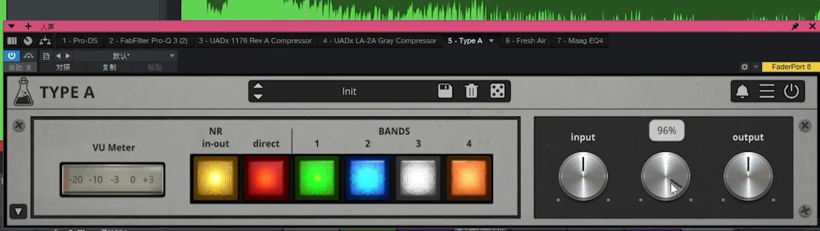This screenshot has width=820, height=231.
Task: Toggle the red direct button
Action: click(266, 178)
